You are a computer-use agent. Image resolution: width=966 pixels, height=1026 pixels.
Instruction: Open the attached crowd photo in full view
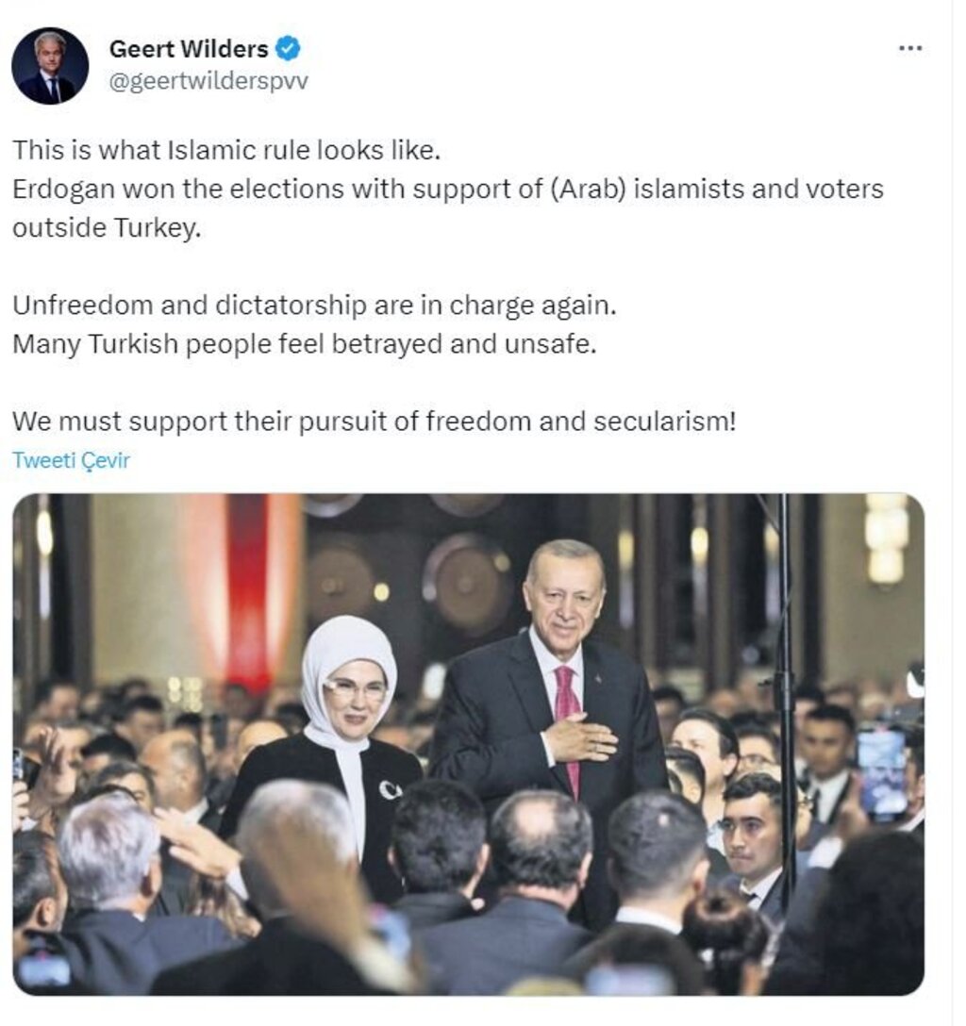[469, 745]
